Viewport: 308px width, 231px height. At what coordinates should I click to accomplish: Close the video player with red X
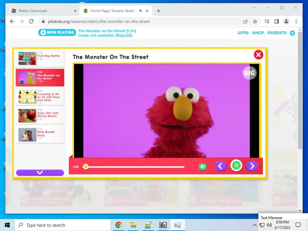[258, 55]
